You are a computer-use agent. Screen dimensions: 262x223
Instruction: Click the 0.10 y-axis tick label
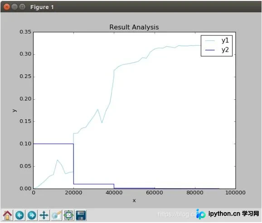(x=25, y=144)
